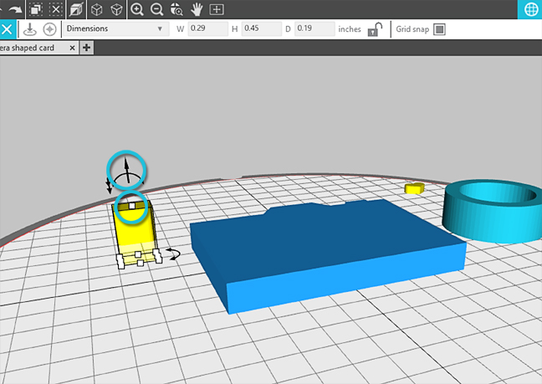Click the drop-to-platform down arrow icon
The width and height of the screenshot is (542, 384).
coord(30,29)
